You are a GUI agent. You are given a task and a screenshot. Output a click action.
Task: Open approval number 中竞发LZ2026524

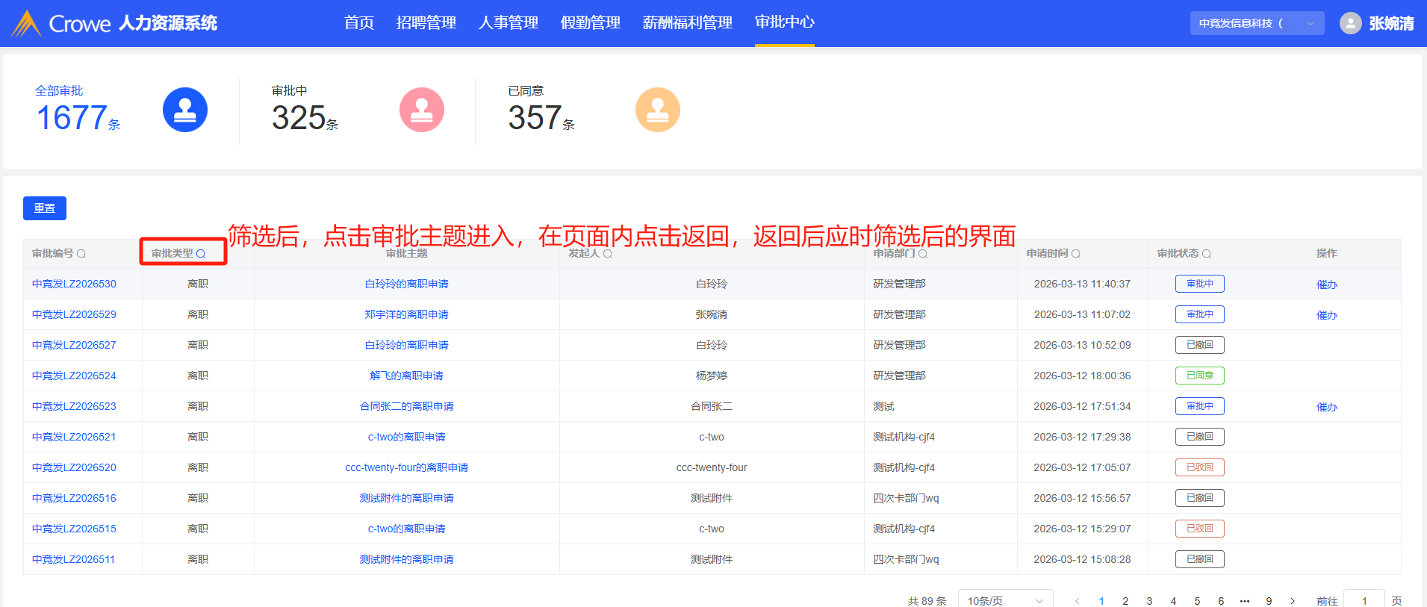[74, 376]
